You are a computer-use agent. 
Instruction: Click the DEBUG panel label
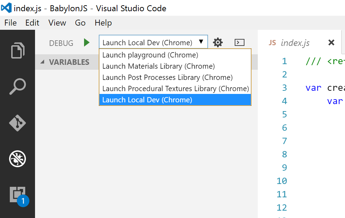click(x=61, y=43)
